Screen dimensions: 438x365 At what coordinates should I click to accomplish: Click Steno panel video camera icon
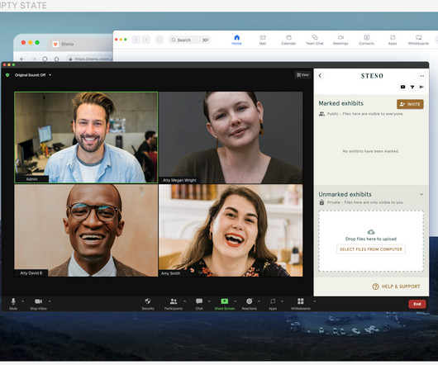click(x=402, y=87)
